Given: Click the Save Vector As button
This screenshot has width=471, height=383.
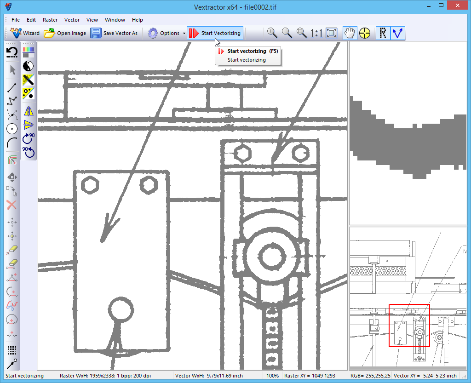Looking at the screenshot, I should click(114, 33).
